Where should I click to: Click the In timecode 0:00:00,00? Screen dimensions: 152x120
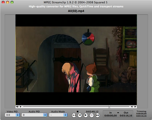click(x=111, y=115)
